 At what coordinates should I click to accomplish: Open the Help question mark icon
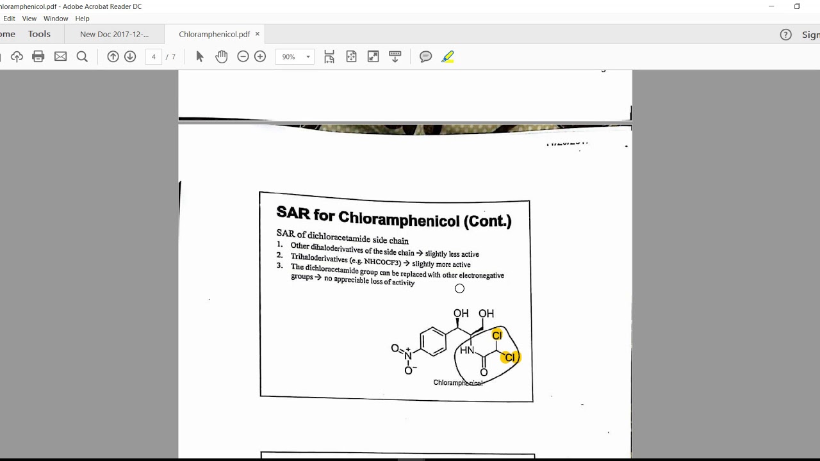click(x=785, y=35)
